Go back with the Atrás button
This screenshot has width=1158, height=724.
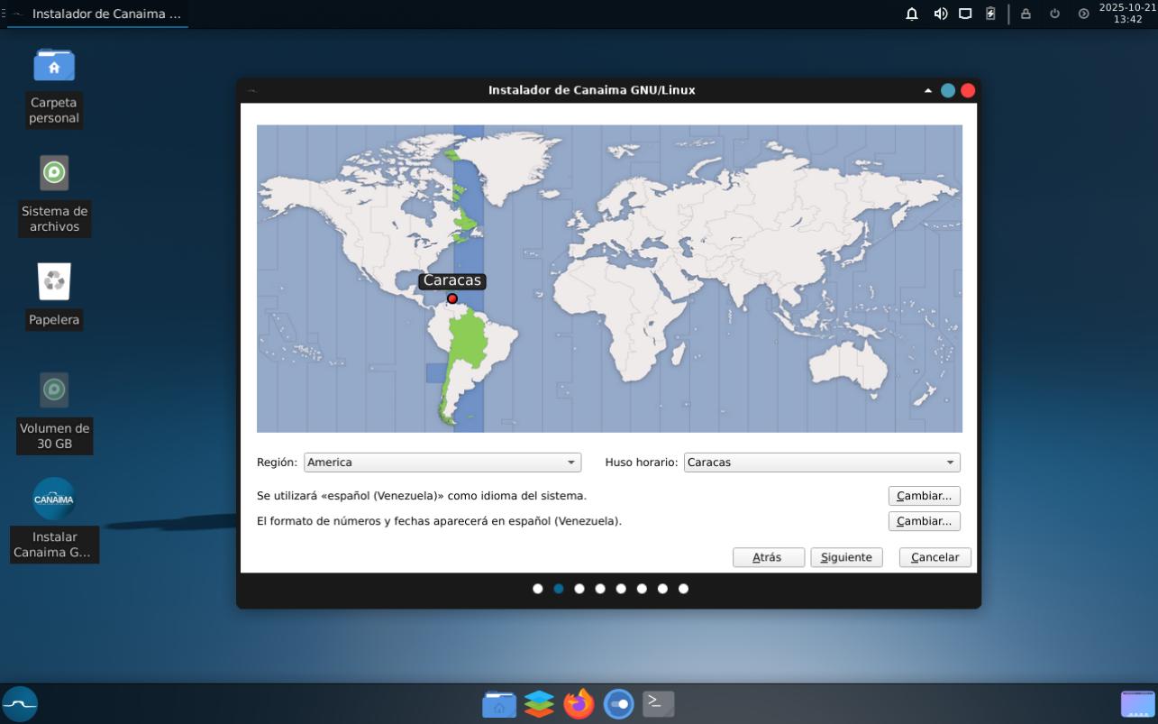pos(768,557)
